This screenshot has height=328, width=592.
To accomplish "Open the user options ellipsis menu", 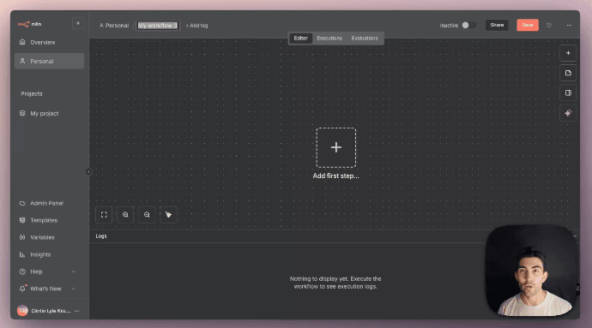I will tap(77, 311).
